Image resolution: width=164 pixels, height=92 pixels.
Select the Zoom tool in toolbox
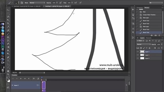click(x=8, y=74)
